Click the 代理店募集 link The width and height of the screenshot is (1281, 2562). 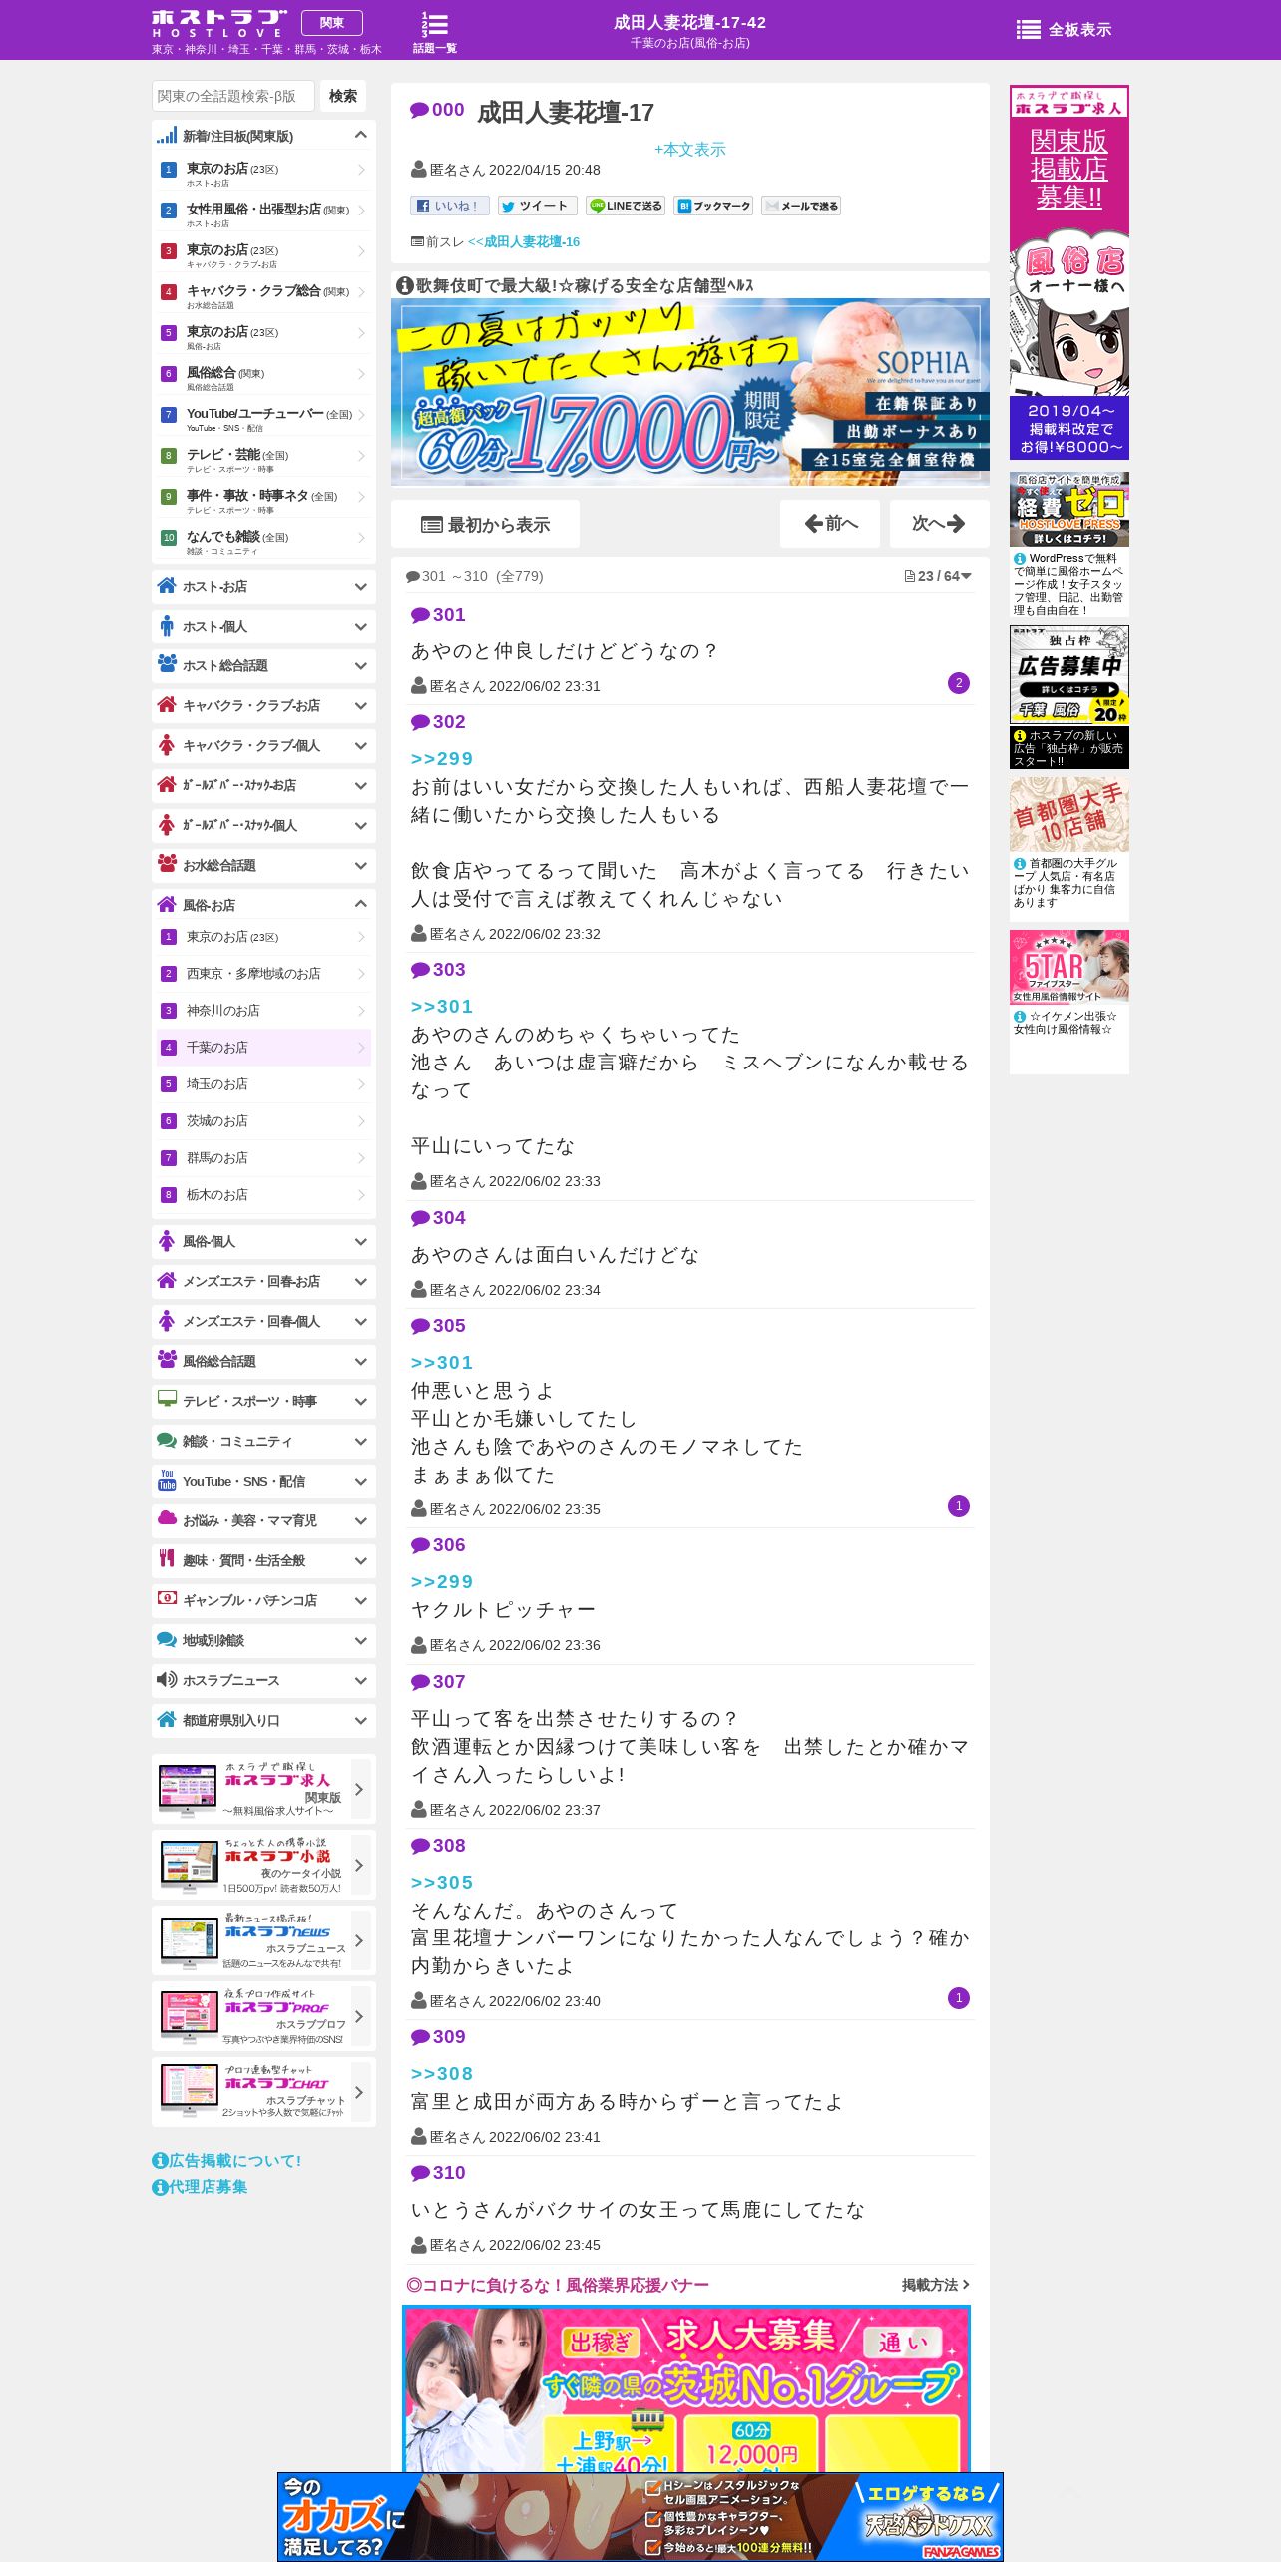pyautogui.click(x=200, y=2186)
